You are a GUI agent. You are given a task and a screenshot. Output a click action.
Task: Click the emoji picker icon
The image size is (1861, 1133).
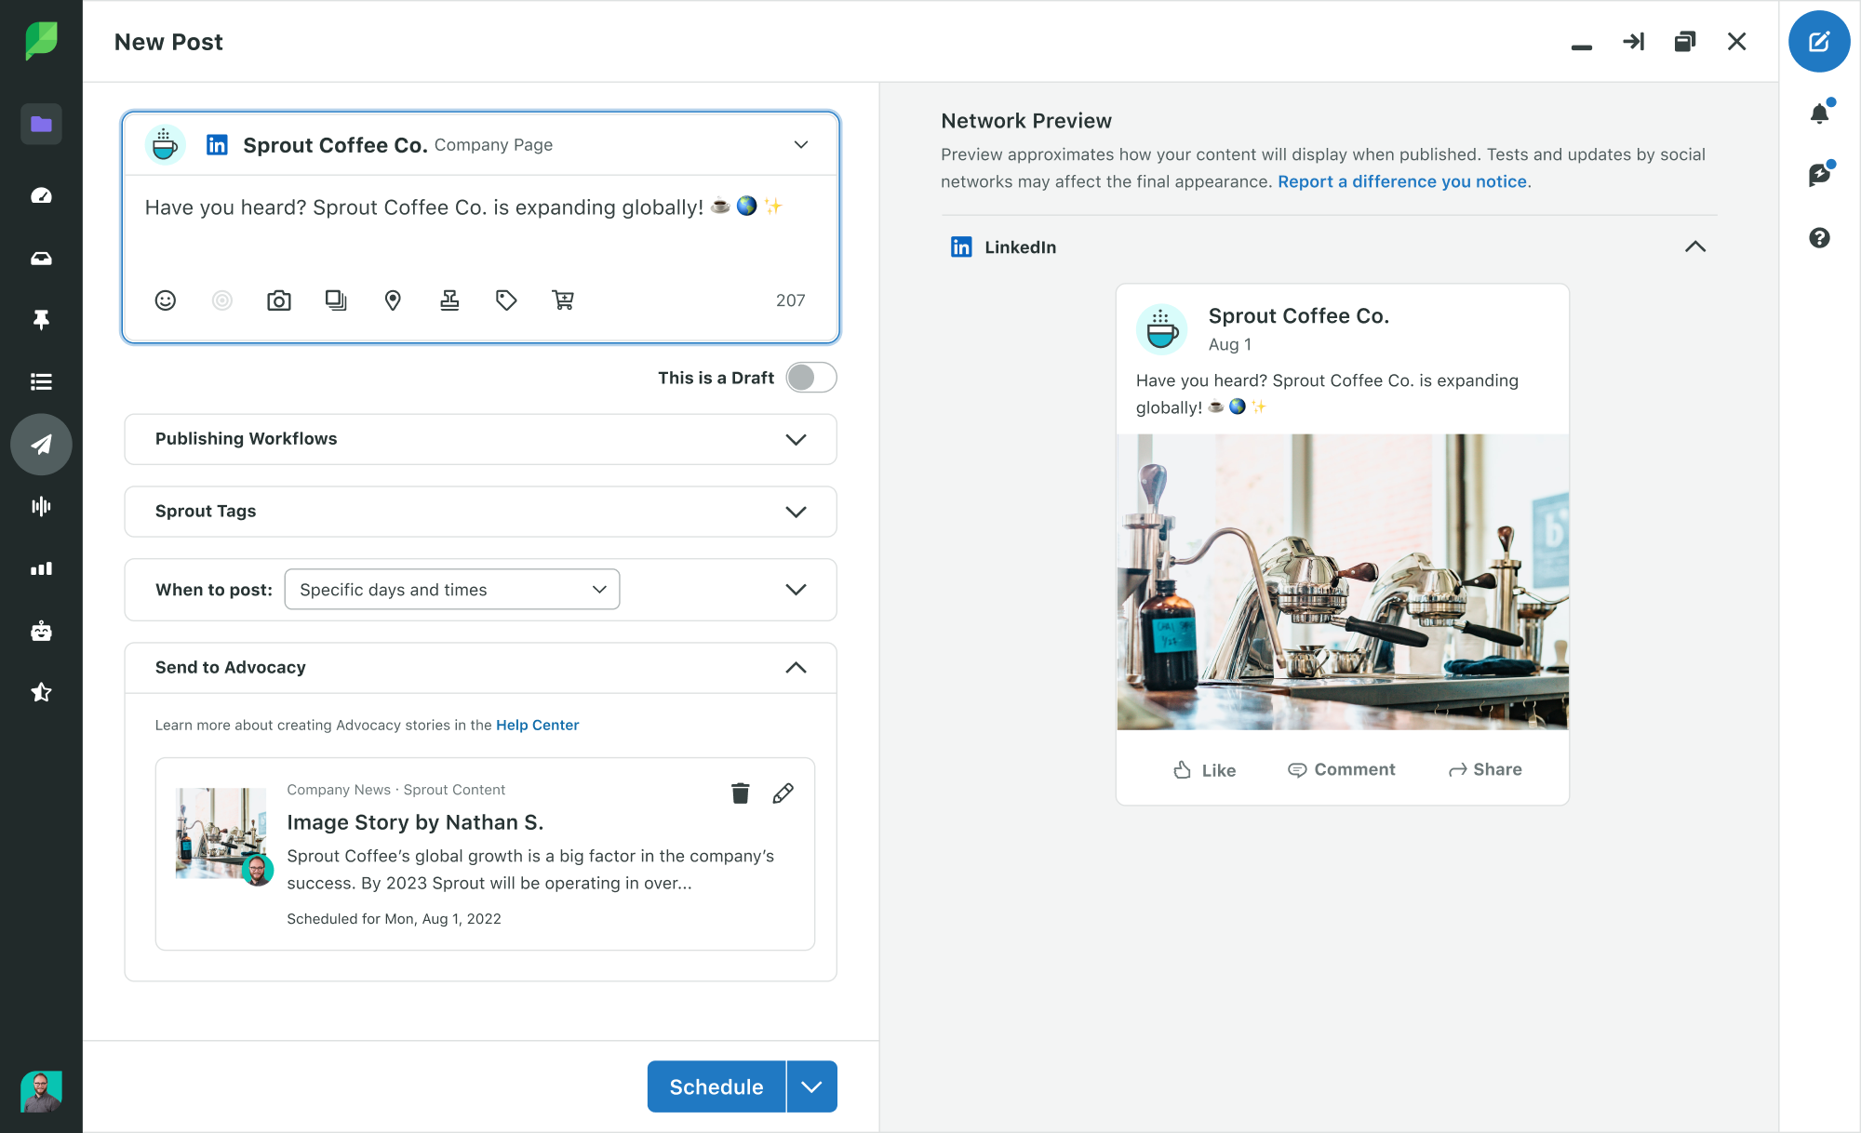tap(164, 299)
